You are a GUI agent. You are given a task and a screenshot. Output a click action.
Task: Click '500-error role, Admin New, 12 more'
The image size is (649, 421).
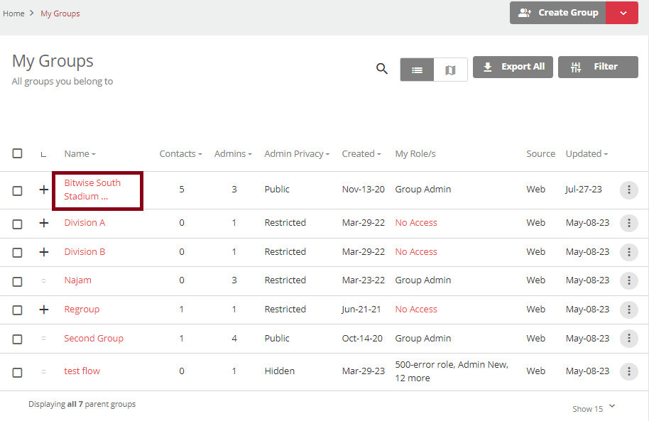(452, 371)
